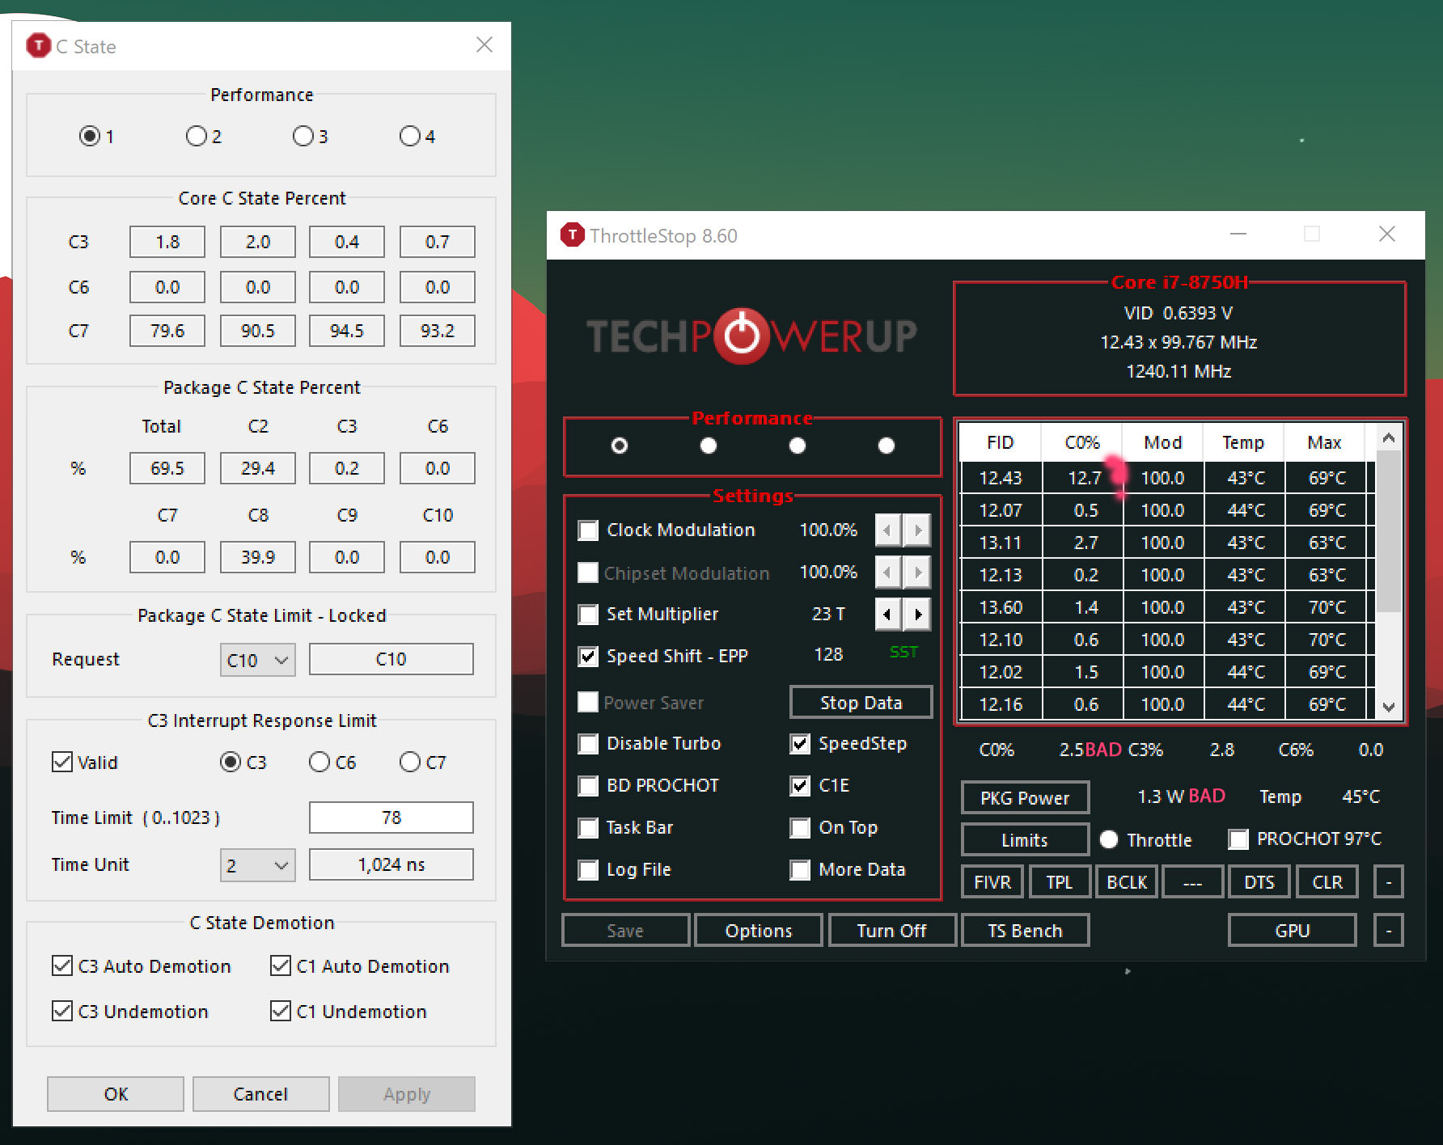Click the GPU button
The image size is (1443, 1145).
1293,930
